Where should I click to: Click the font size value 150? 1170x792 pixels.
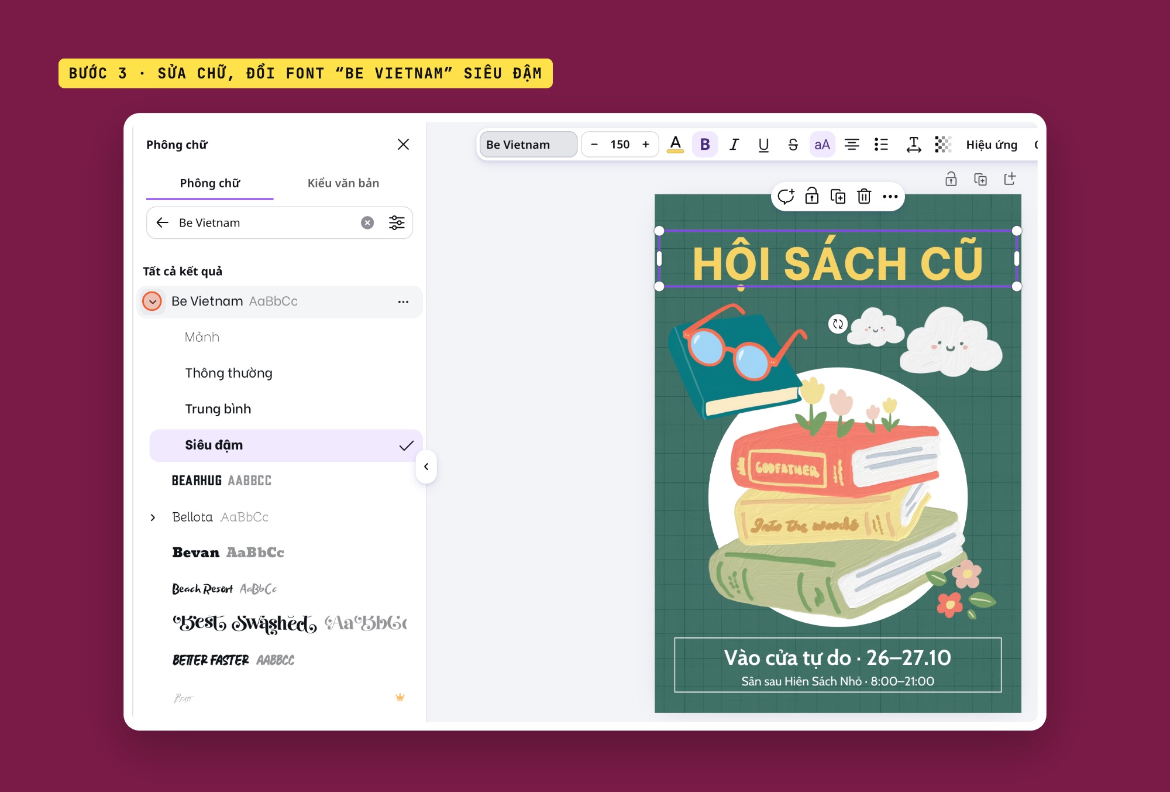620,145
